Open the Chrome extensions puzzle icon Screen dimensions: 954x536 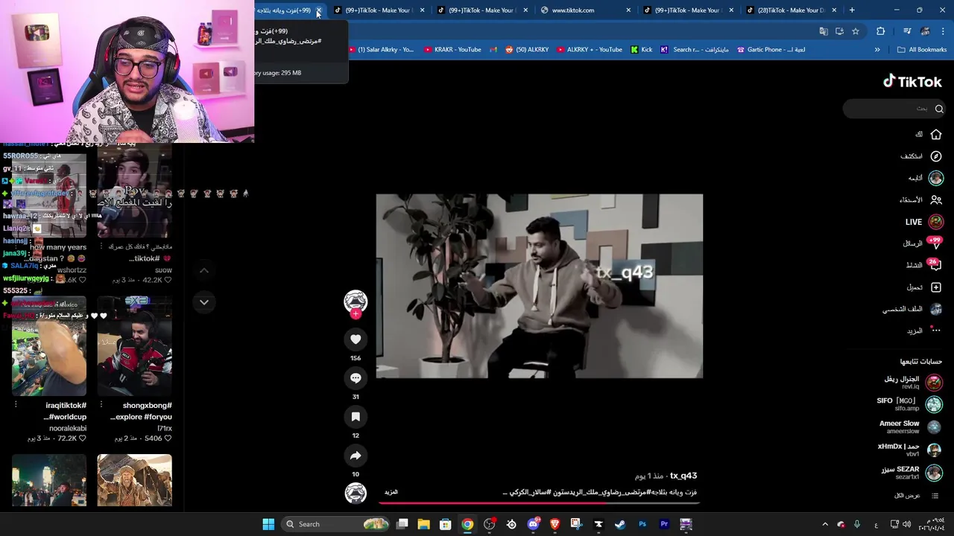(x=881, y=31)
